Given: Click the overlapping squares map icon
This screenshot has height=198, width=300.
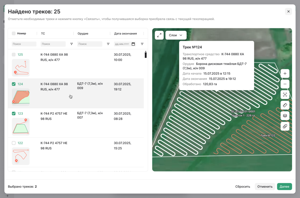Looking at the screenshot, I should (285, 126).
